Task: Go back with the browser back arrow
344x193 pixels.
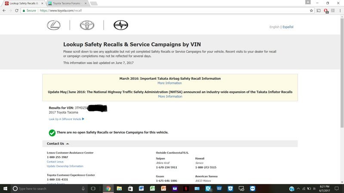Action: coord(4,10)
